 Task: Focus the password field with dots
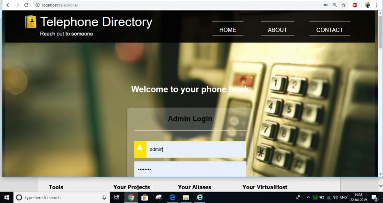click(190, 169)
